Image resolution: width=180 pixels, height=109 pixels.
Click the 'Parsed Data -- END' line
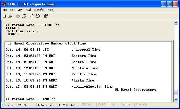(x=30, y=99)
